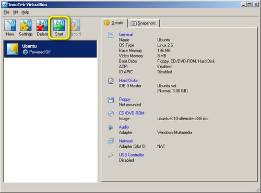Open the File menu
This screenshot has height=193, width=261.
7,12
